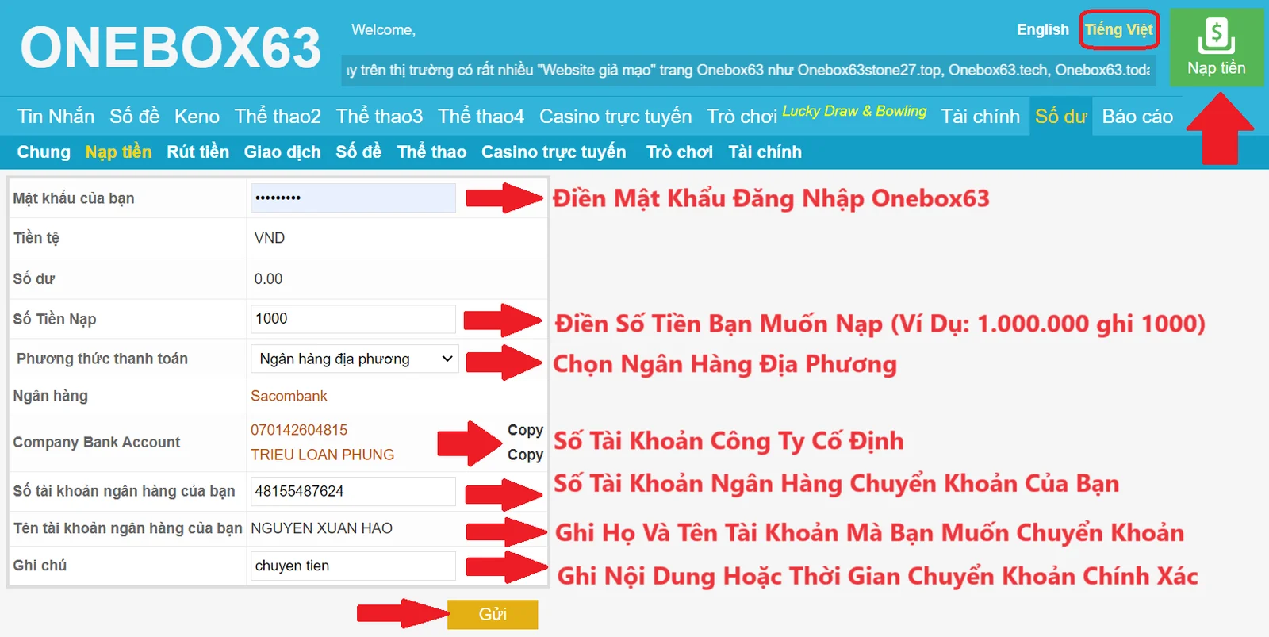Screen dimensions: 1269x637
Task: Open top-row Casino trực tuyến menu
Action: click(615, 116)
